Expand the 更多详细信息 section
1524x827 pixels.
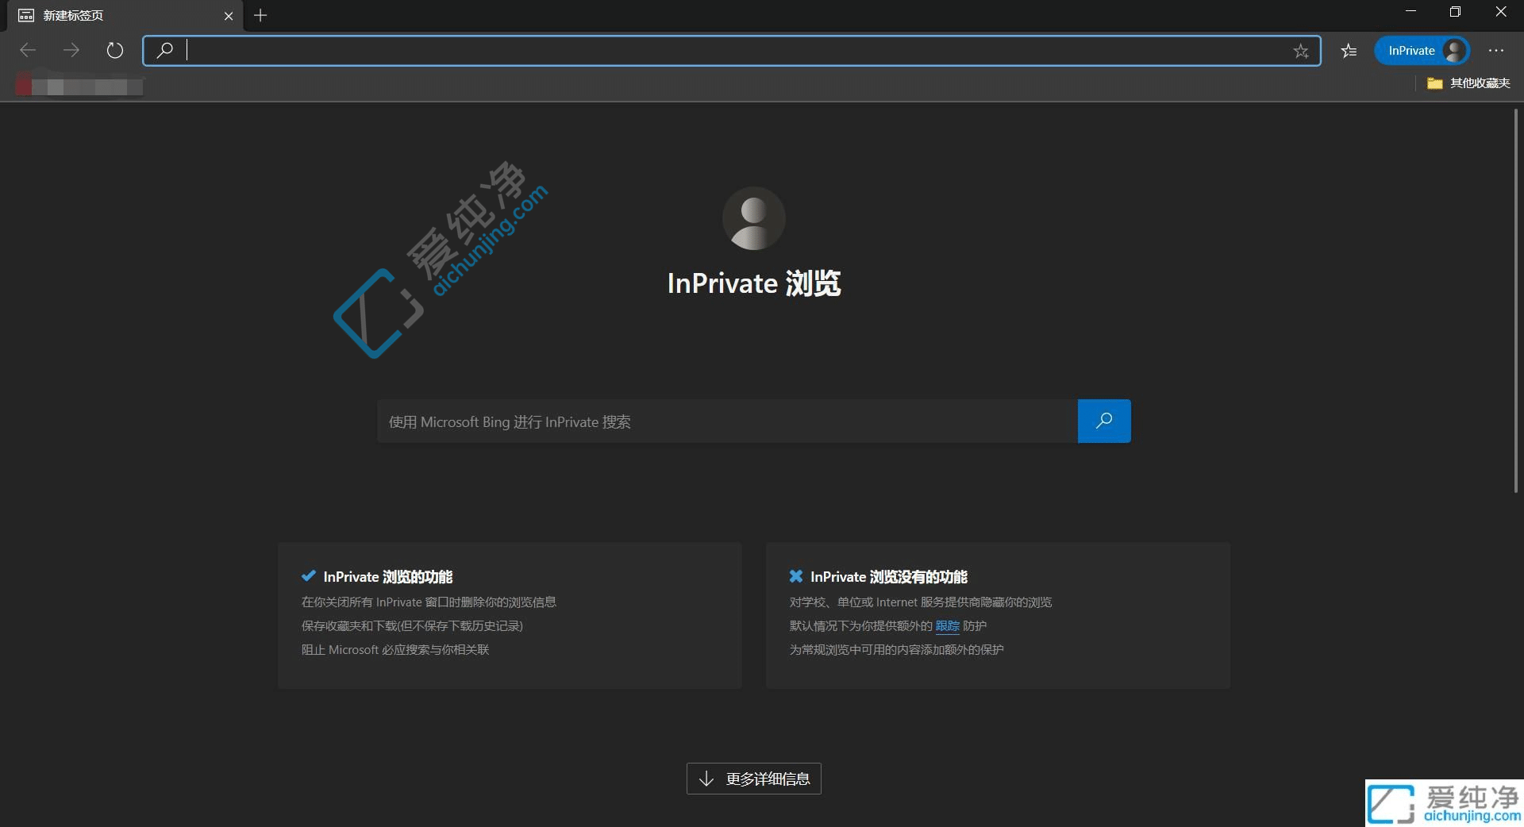tap(752, 779)
